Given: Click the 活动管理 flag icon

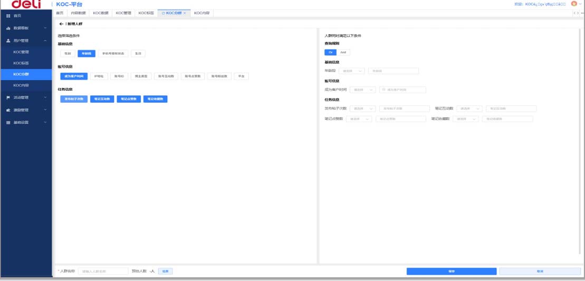Looking at the screenshot, I should pyautogui.click(x=8, y=98).
